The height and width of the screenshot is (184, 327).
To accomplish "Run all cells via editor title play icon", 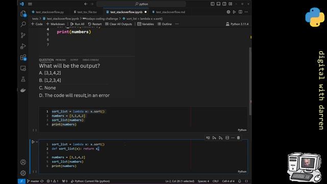I will (234, 12).
